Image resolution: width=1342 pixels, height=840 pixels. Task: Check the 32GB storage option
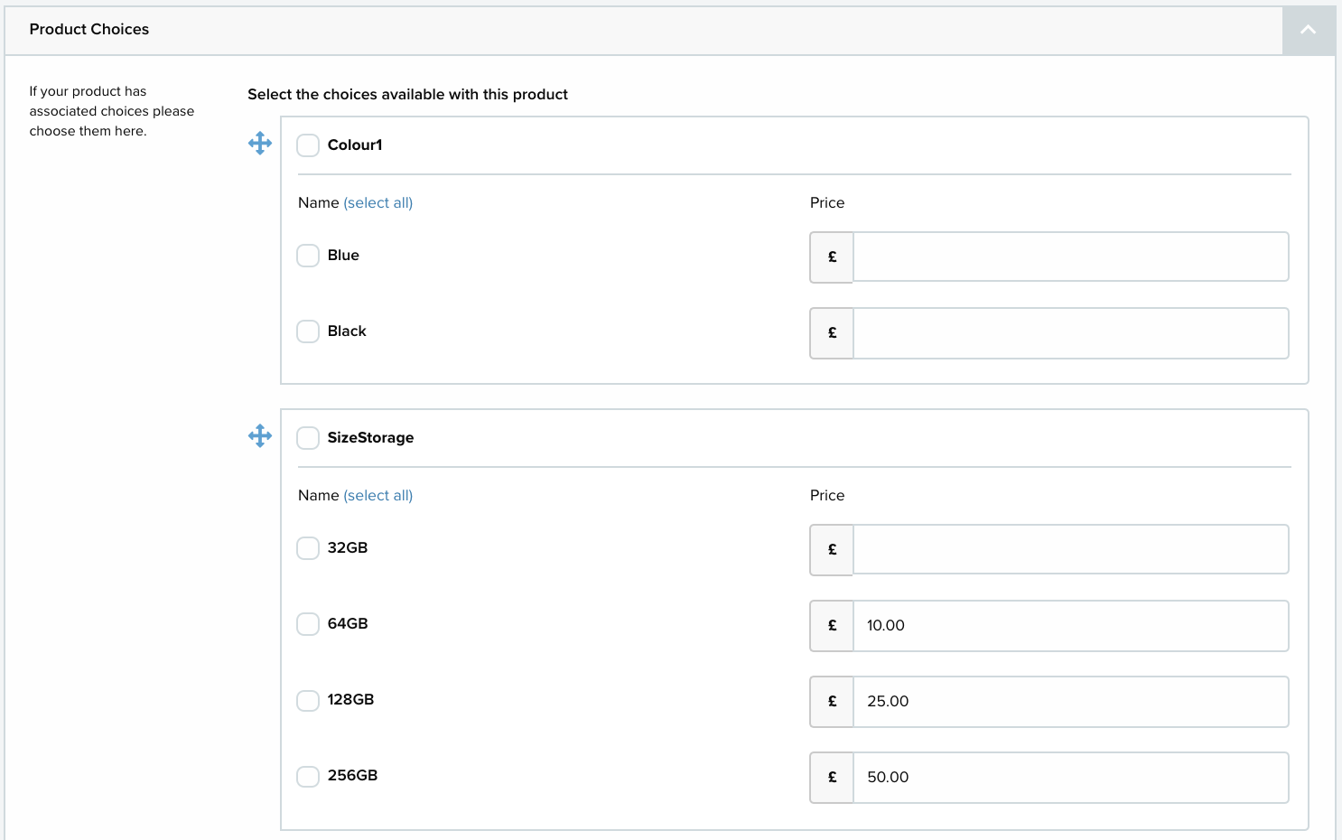308,548
